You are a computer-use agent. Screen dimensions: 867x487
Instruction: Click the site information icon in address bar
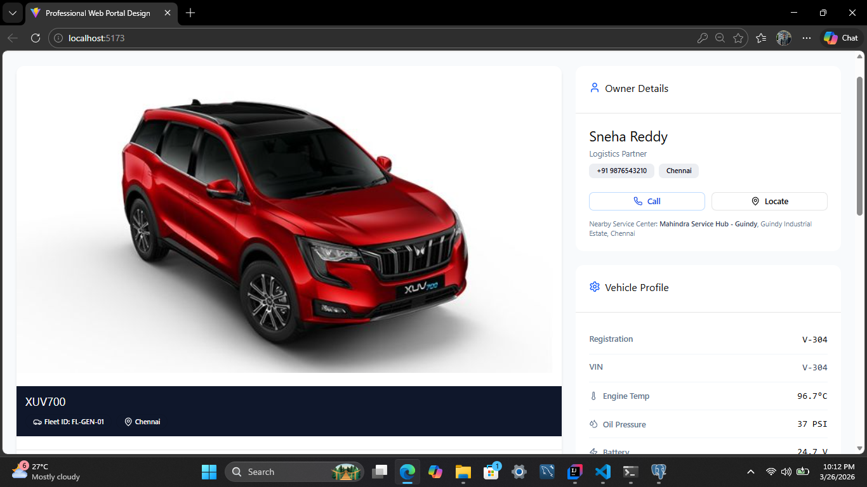coord(58,38)
